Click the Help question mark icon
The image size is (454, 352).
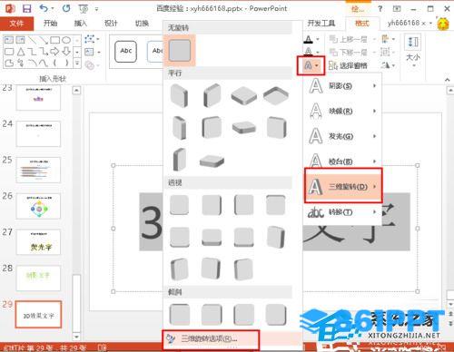[380, 8]
